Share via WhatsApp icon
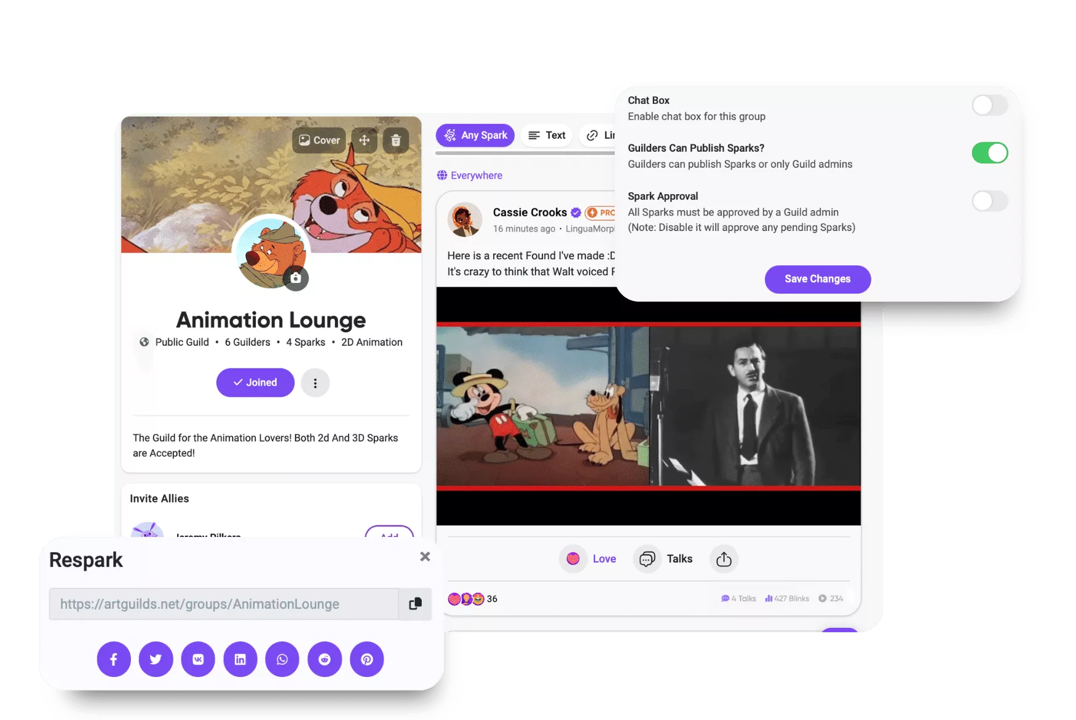1076x720 pixels. pos(282,659)
